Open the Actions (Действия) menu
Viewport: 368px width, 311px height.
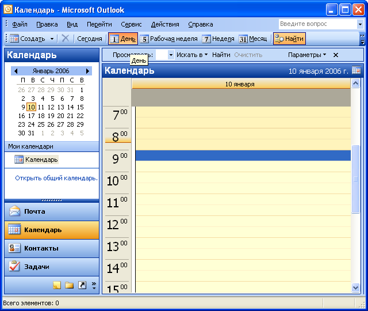pos(165,24)
